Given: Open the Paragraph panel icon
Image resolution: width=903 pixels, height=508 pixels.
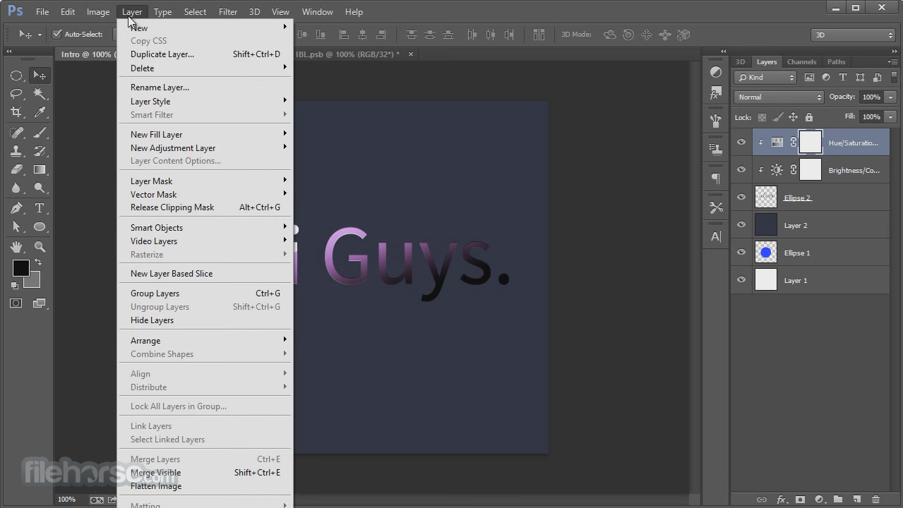Looking at the screenshot, I should [x=716, y=179].
